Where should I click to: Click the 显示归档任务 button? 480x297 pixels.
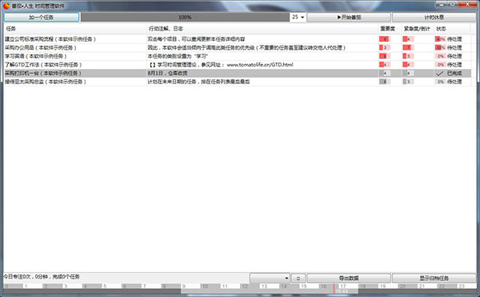pos(434,278)
